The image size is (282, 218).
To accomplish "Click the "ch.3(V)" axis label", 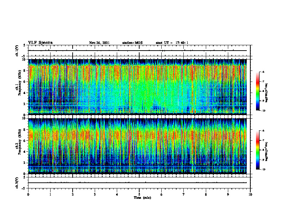I will [17, 183].
